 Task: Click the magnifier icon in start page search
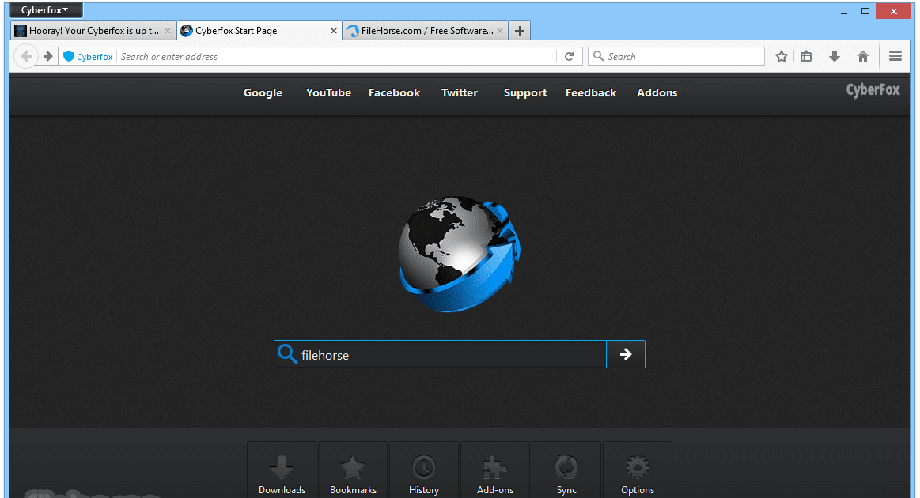[x=287, y=354]
